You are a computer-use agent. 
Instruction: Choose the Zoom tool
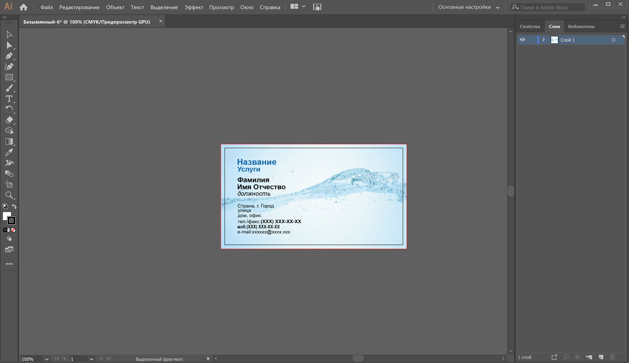[x=9, y=195]
